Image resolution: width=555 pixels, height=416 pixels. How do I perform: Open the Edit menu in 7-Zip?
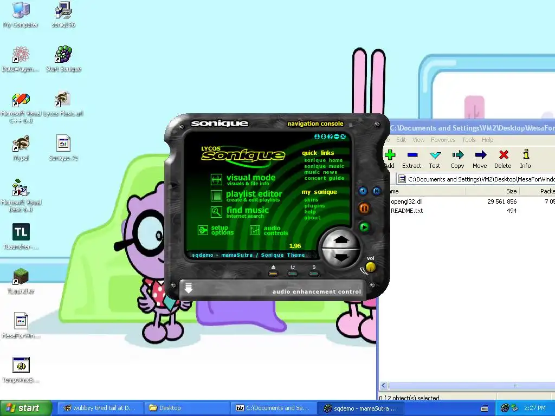(401, 140)
